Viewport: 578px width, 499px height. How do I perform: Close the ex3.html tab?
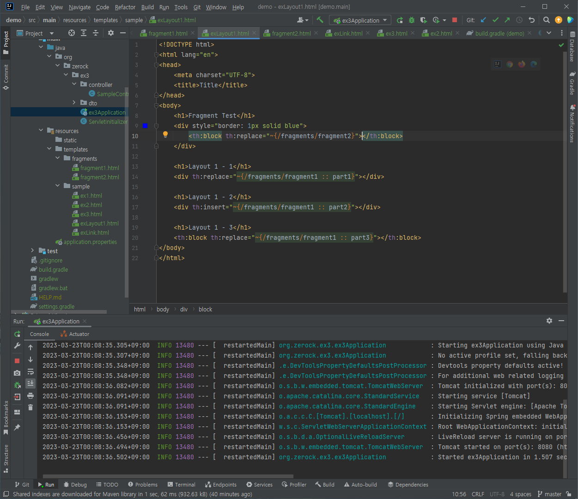click(x=412, y=33)
